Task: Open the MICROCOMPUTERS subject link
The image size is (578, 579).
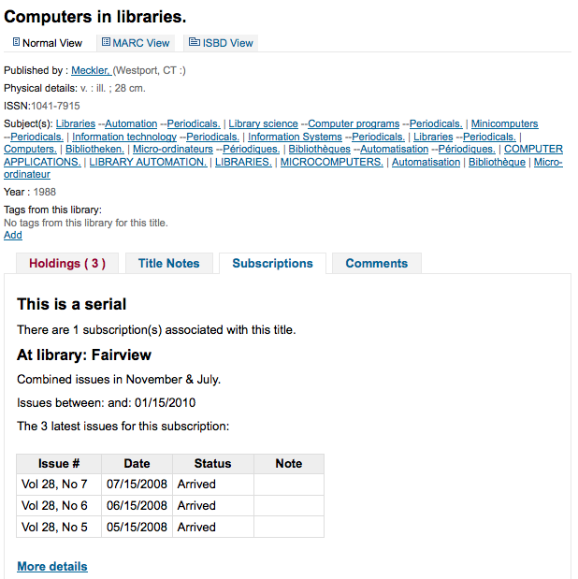Action: (332, 162)
